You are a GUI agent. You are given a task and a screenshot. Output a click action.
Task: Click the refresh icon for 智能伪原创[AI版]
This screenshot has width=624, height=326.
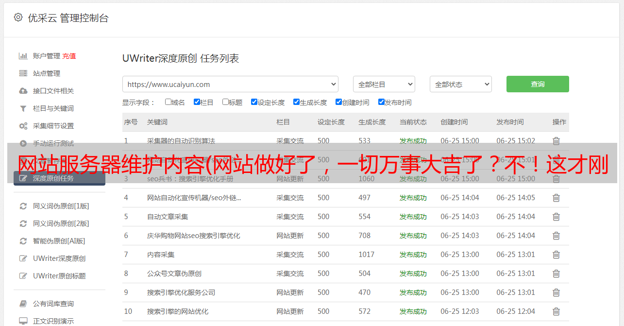(23, 241)
